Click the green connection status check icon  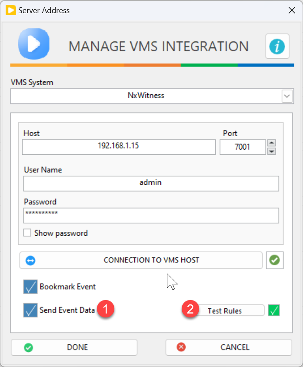[274, 260]
